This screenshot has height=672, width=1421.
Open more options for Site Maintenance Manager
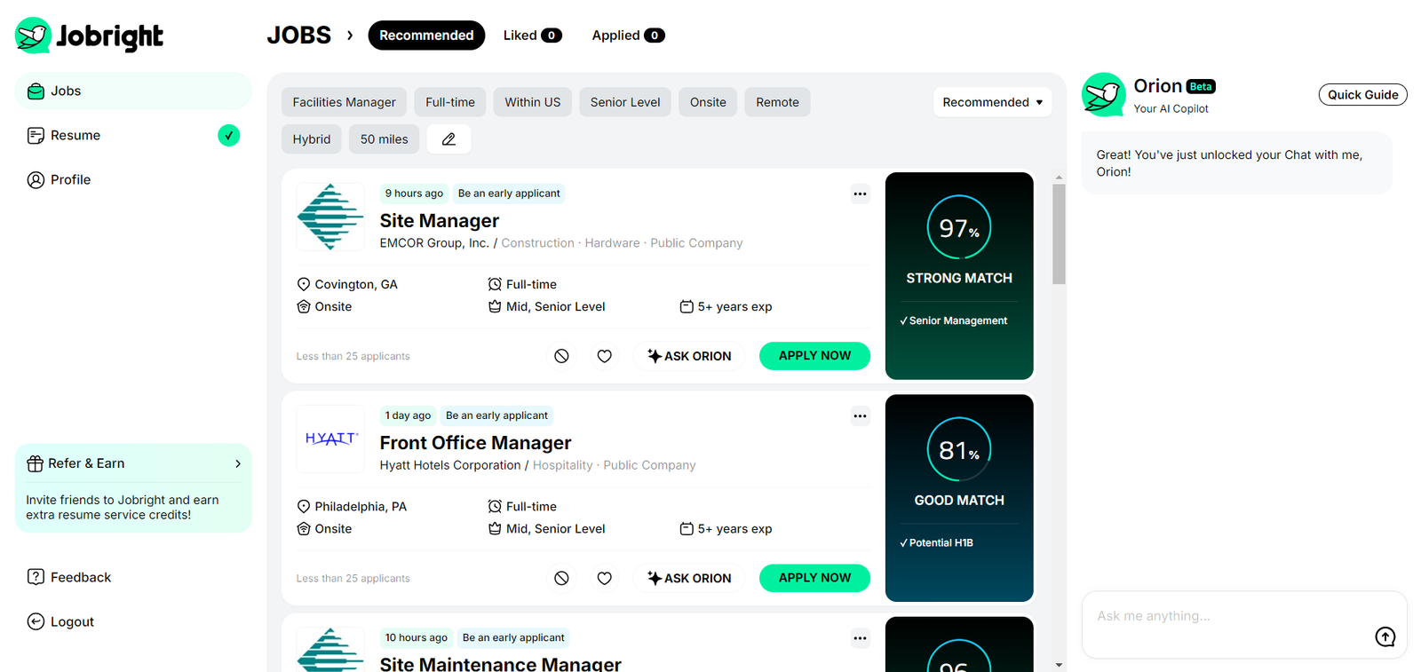(860, 637)
